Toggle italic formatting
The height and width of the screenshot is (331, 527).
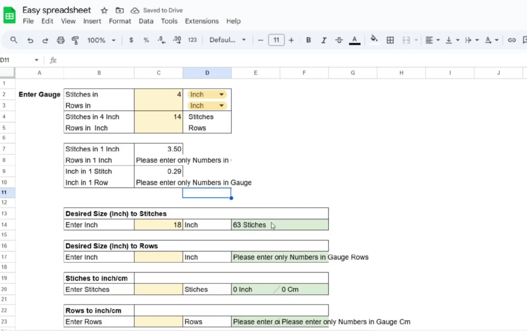click(x=324, y=40)
